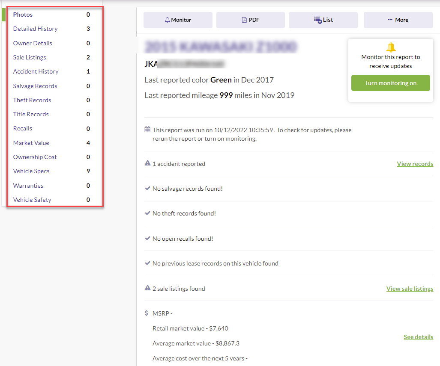
Task: Click checkmark beside No previous lease records
Action: 147,263
